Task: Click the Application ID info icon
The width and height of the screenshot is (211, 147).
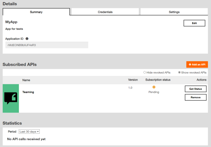Action: pos(27,39)
